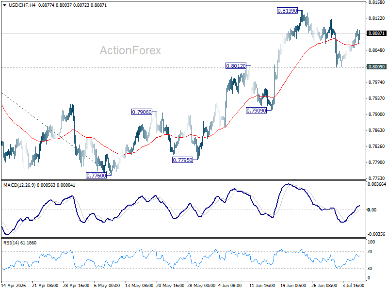Select the 0.80090 support level tag
Image resolution: width=388 pixels, height=291 pixels.
click(x=376, y=67)
